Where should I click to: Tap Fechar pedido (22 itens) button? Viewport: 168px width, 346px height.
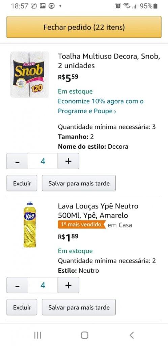[x=84, y=27]
